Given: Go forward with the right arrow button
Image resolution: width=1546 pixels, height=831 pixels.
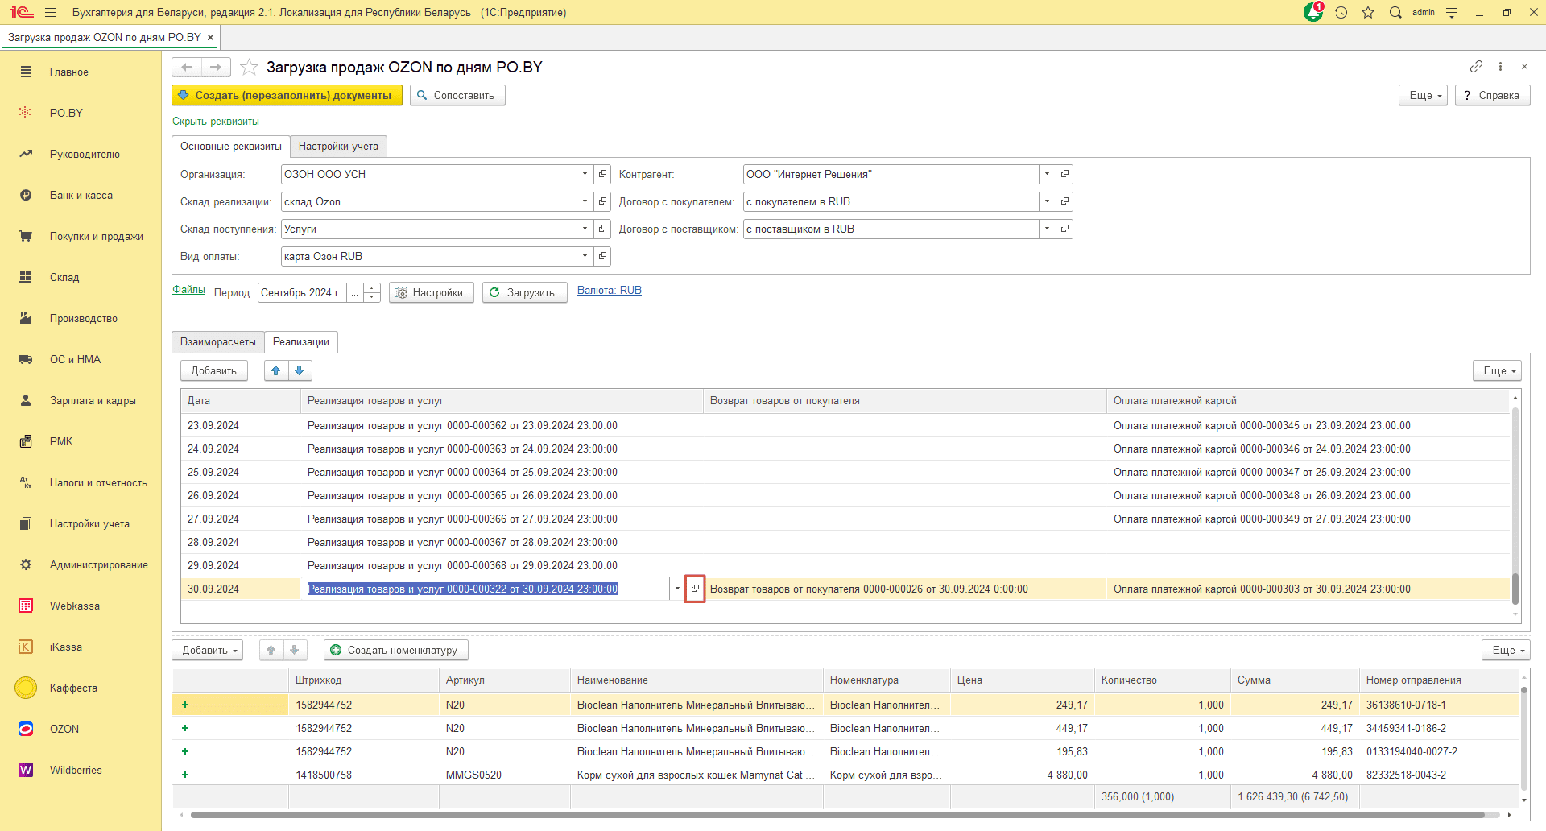Looking at the screenshot, I should (x=216, y=67).
